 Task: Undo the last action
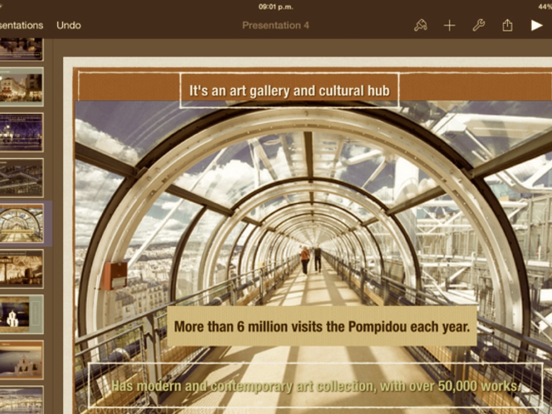pos(68,25)
